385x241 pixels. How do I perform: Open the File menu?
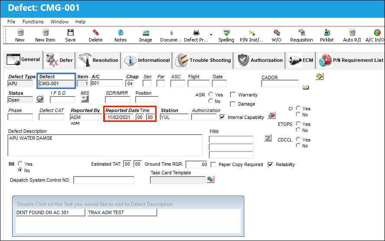click(11, 22)
